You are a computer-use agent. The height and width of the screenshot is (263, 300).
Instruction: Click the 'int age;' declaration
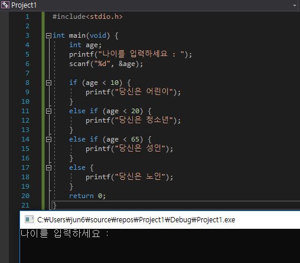[x=85, y=45]
